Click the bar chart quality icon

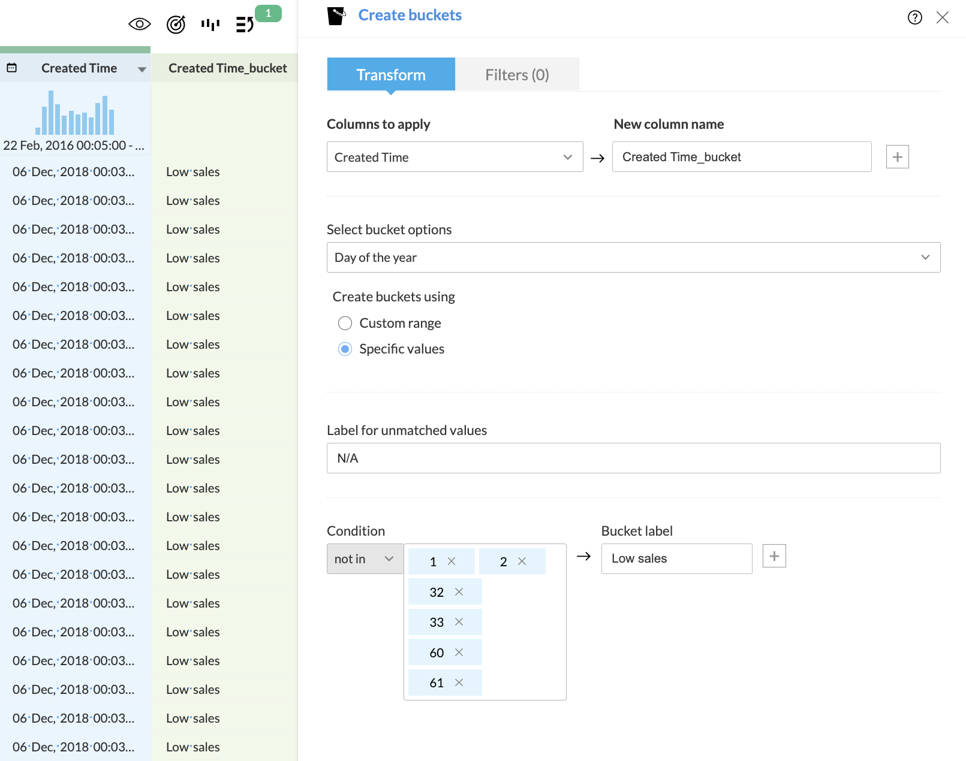click(210, 25)
